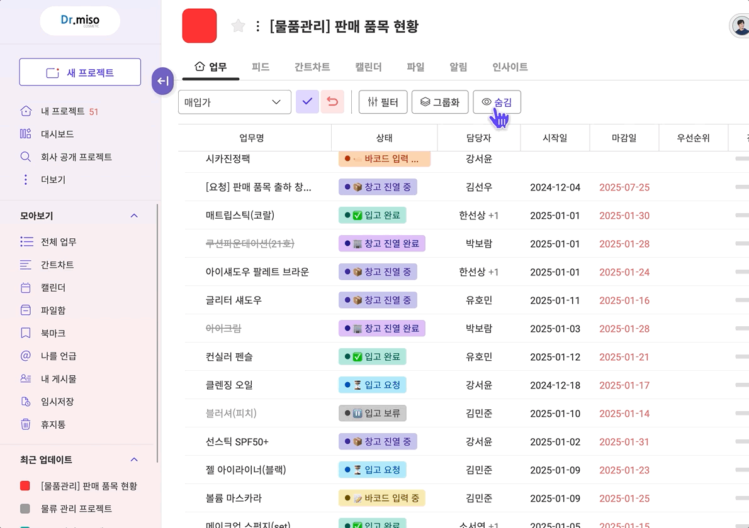Confirm the view with checkmark button
Viewport: 749px width, 528px height.
tap(307, 102)
